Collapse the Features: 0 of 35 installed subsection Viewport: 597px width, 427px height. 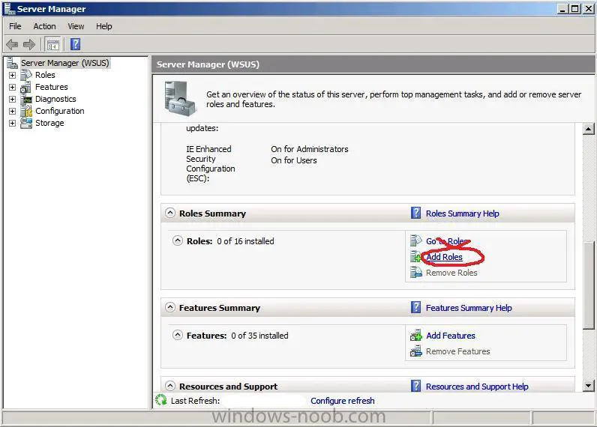tap(178, 335)
